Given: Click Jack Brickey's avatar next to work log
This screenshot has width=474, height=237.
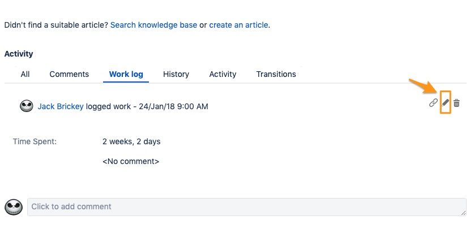Looking at the screenshot, I should (26, 106).
